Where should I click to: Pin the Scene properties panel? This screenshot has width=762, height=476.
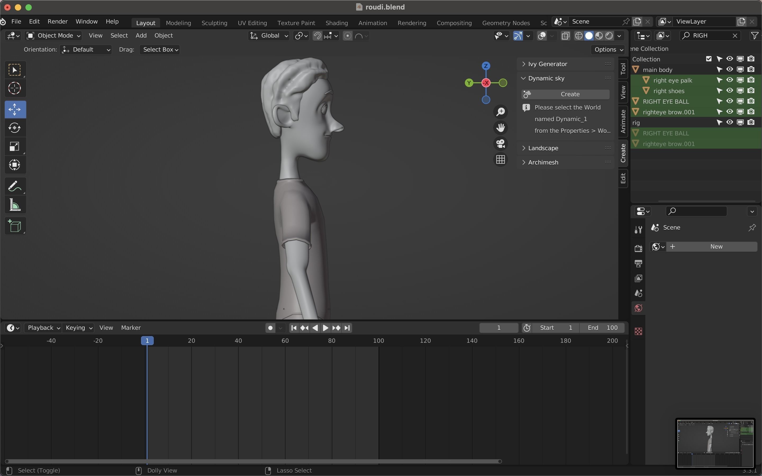click(x=752, y=228)
